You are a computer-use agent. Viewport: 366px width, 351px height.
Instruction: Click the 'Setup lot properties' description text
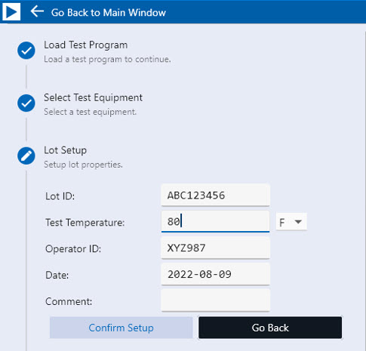(x=83, y=165)
